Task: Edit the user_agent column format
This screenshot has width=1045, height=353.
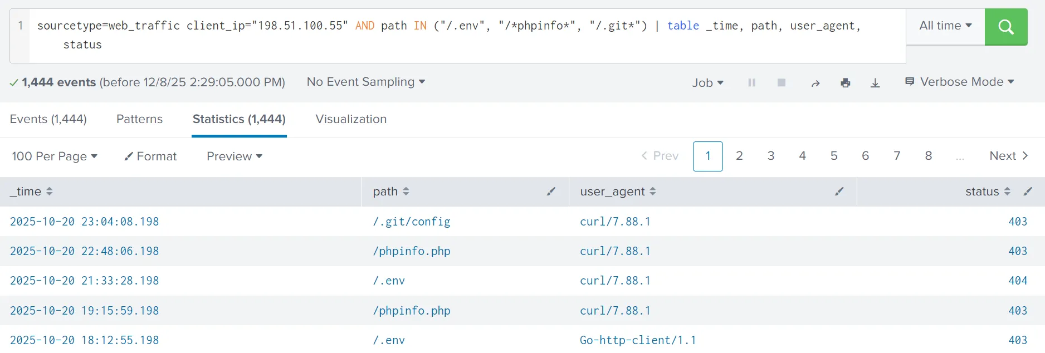Action: click(x=839, y=192)
